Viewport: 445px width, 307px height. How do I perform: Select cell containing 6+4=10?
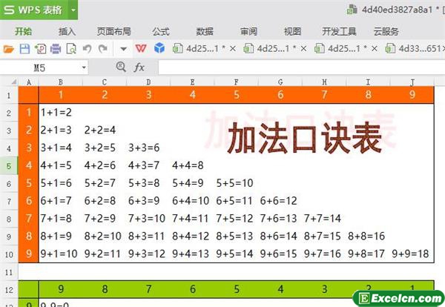coord(192,201)
